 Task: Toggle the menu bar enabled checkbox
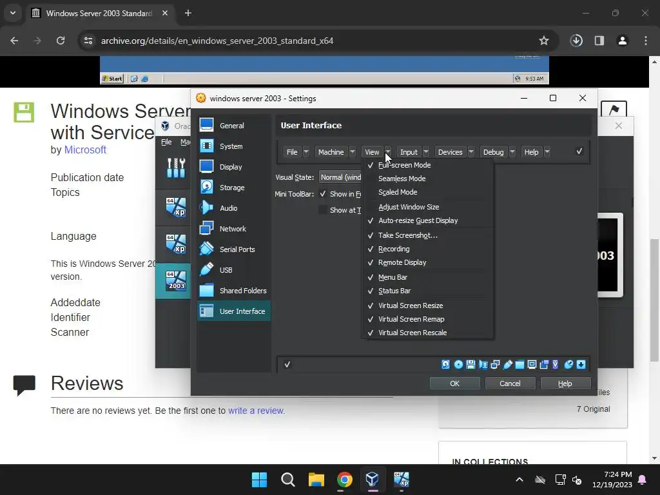pos(579,151)
